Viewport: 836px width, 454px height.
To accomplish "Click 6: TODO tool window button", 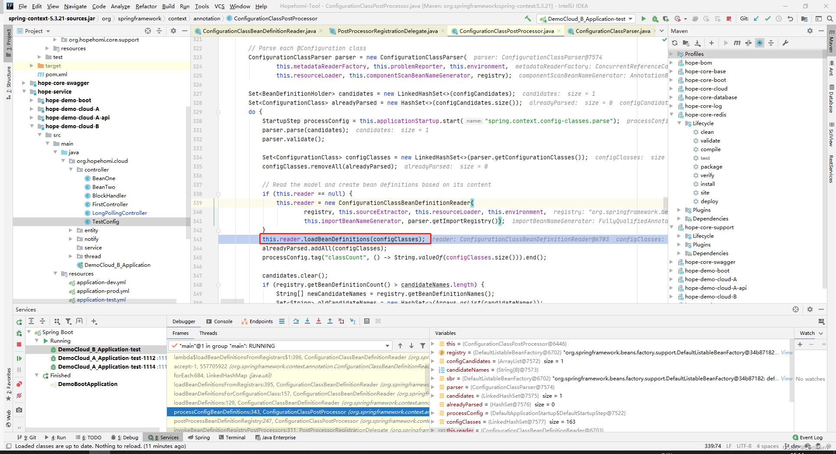I will [x=88, y=438].
